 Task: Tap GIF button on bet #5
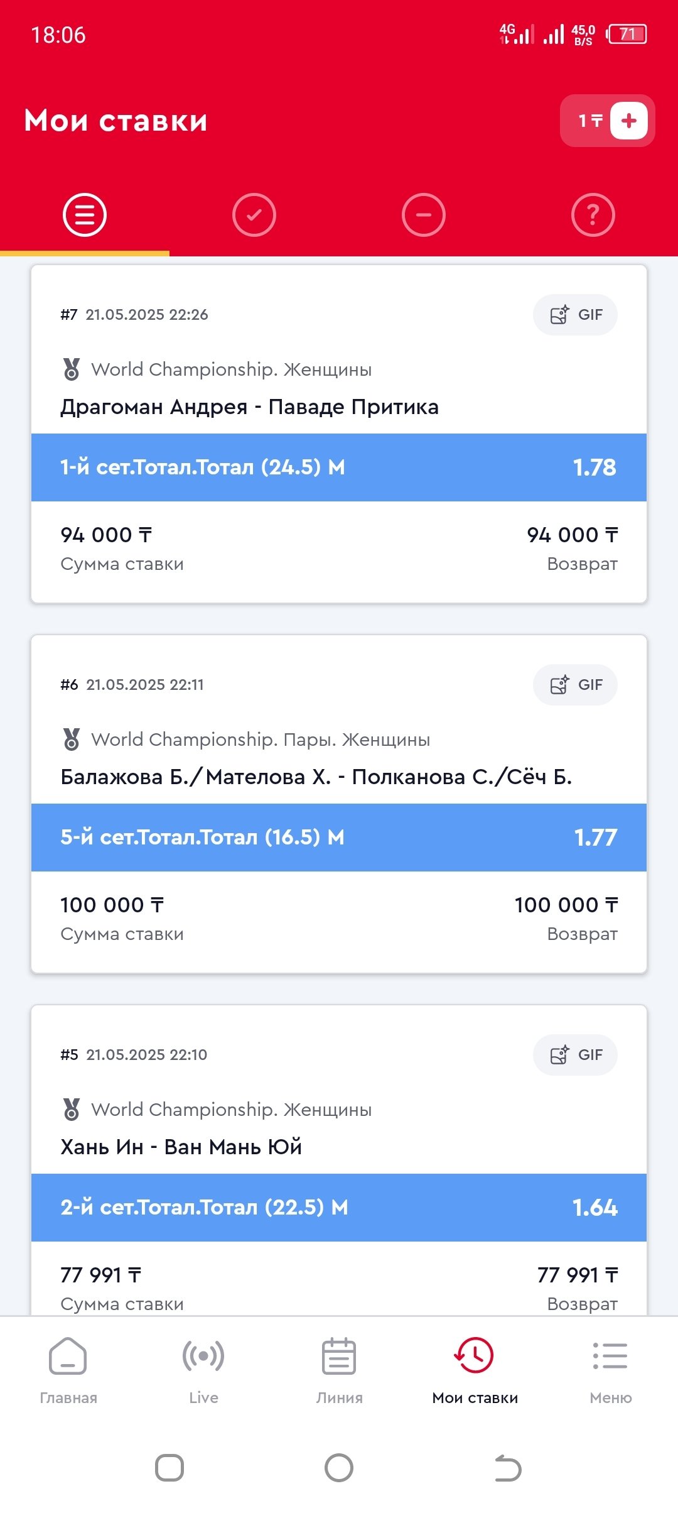[x=575, y=1055]
